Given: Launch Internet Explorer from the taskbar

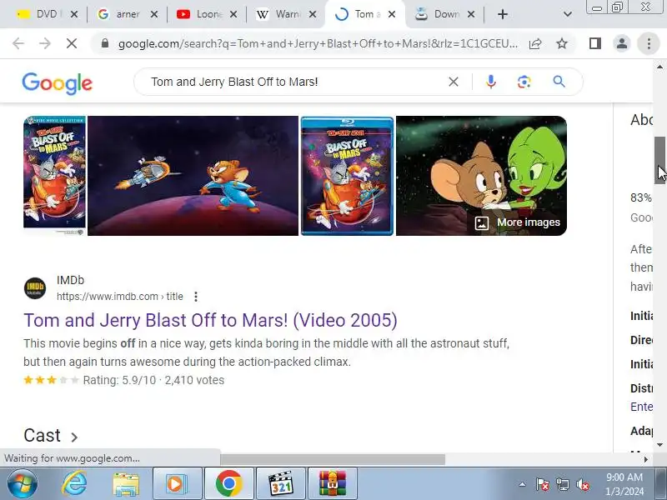Looking at the screenshot, I should pyautogui.click(x=74, y=484).
